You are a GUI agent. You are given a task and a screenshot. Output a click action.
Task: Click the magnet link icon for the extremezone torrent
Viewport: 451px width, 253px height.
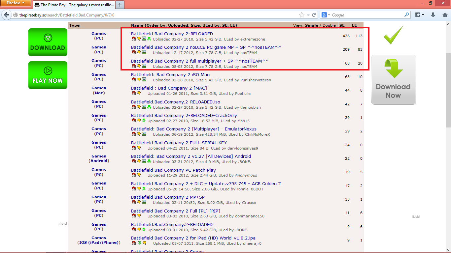(134, 39)
